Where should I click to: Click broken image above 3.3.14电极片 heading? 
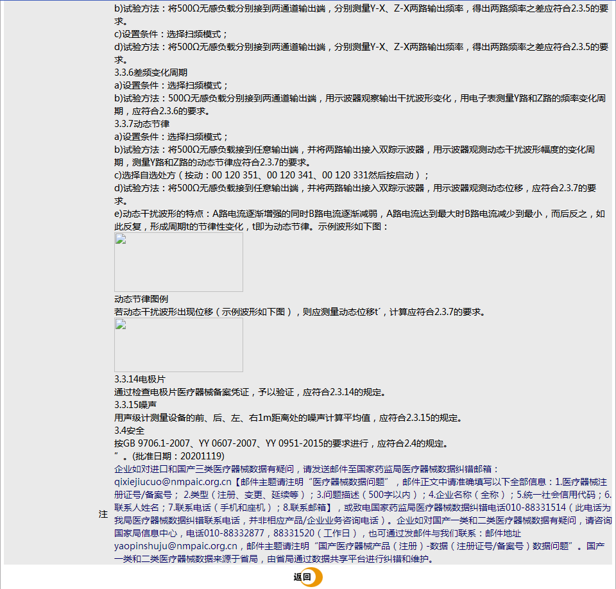point(178,345)
